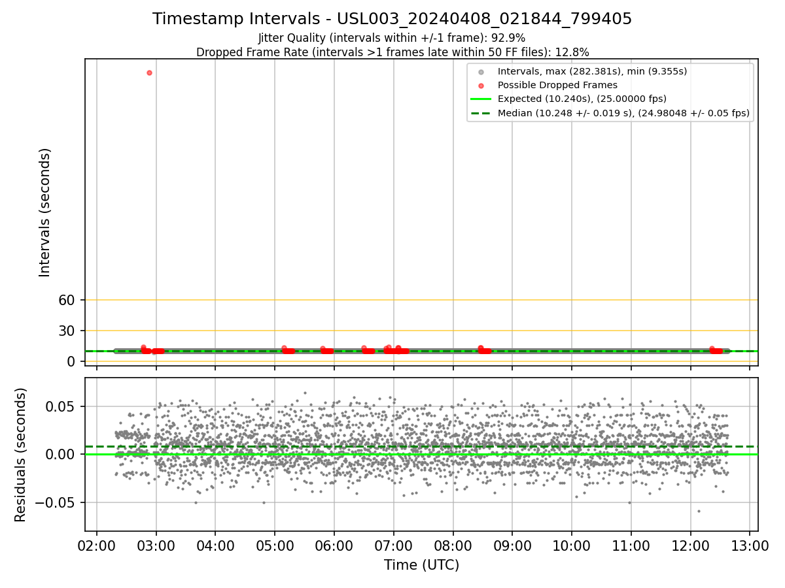Click the x-axis tick label '08:00'
Viewport: 785px width, 588px height.
(x=453, y=545)
